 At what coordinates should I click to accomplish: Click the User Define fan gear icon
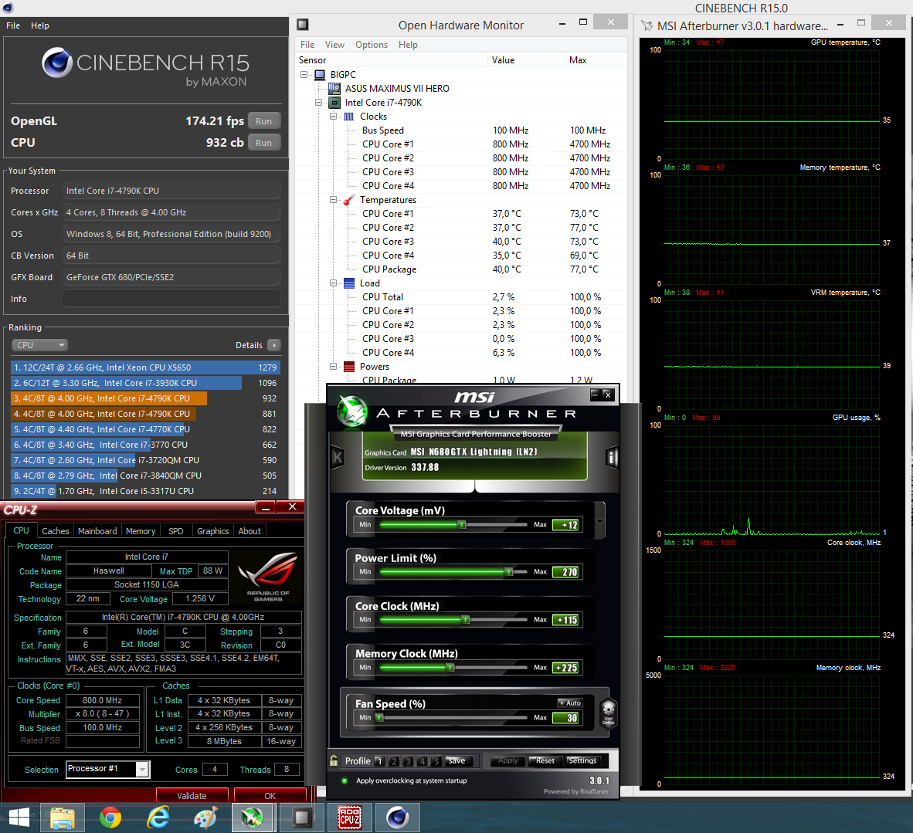point(609,711)
